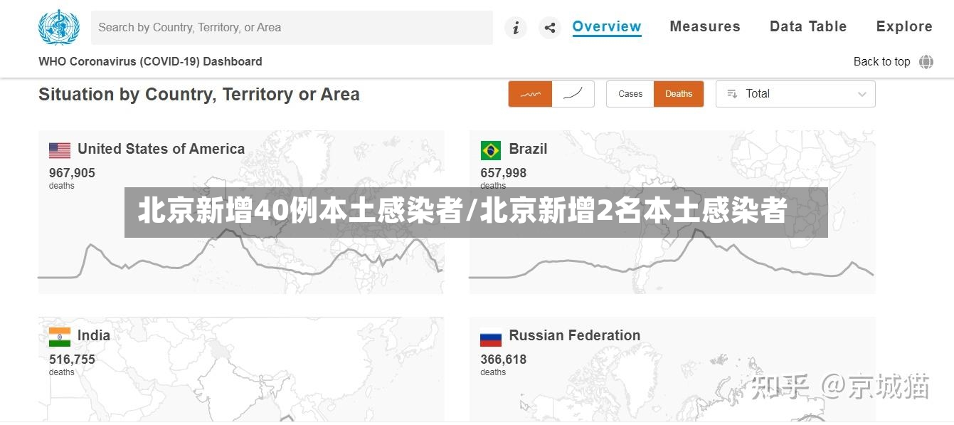Click the 967,905 deaths figure
Viewport: 954px width, 425px height.
[x=72, y=173]
